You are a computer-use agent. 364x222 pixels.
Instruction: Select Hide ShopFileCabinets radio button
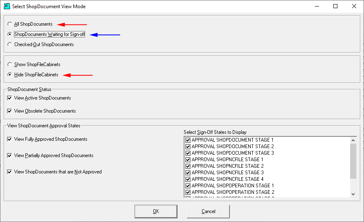tap(9, 75)
